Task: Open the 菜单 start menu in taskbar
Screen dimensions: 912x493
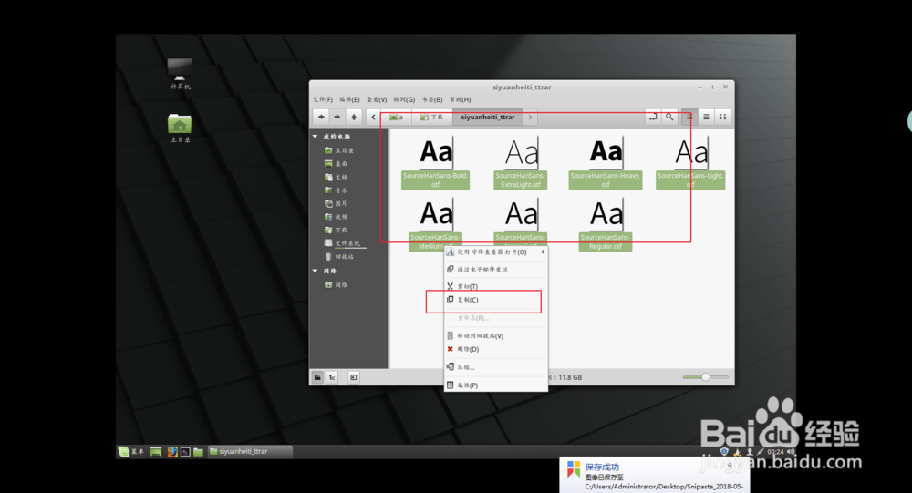Action: pos(131,452)
